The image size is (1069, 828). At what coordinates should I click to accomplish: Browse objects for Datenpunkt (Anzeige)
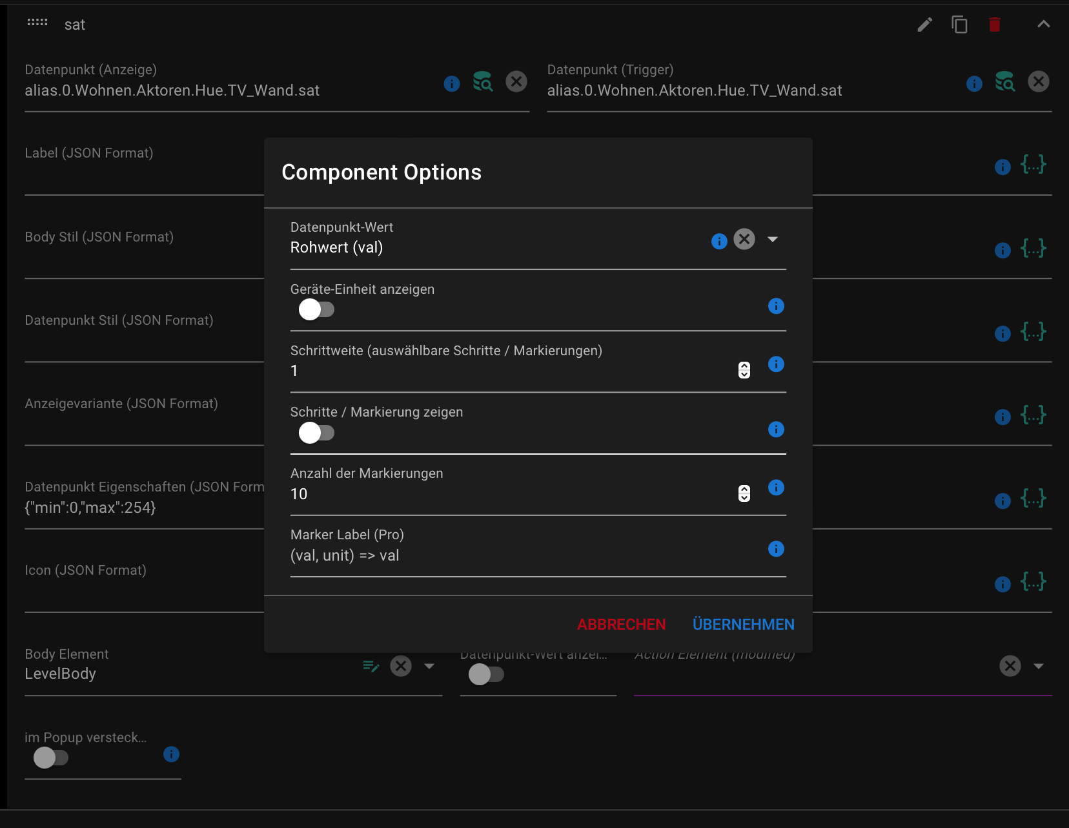point(483,81)
